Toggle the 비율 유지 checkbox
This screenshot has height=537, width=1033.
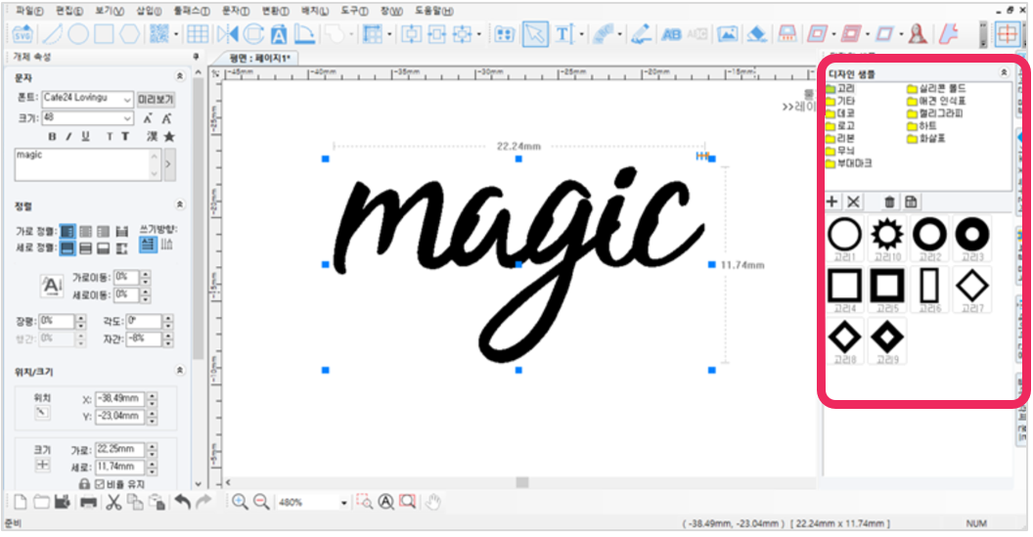pyautogui.click(x=100, y=484)
